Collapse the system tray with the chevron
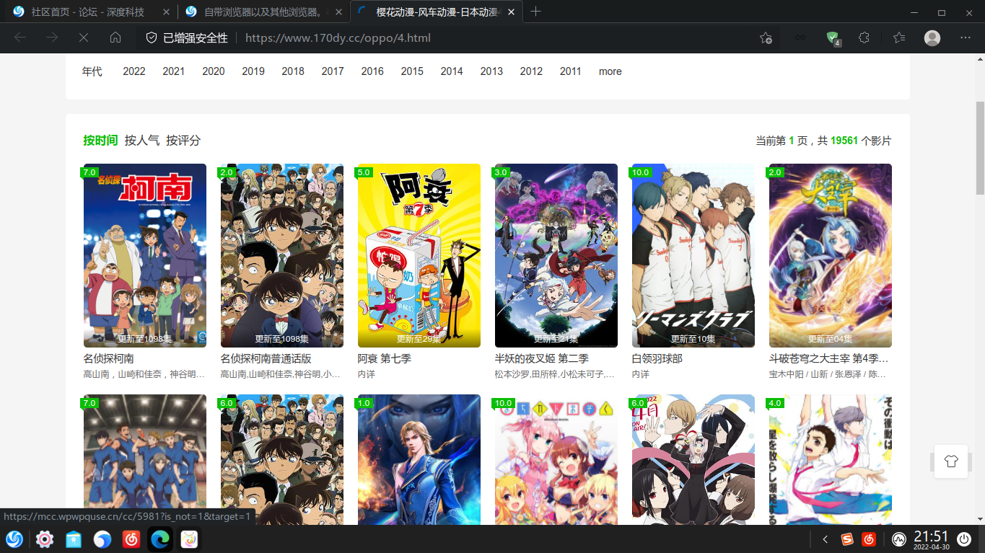985x553 pixels. [825, 539]
